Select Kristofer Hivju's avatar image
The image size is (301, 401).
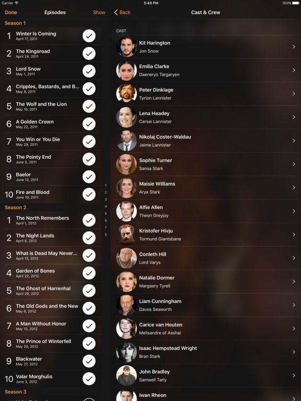pyautogui.click(x=126, y=234)
